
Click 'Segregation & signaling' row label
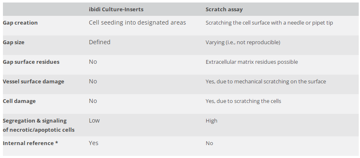(x=35, y=120)
